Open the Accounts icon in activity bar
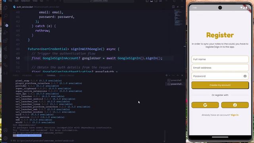This screenshot has height=143, width=254. tap(5, 130)
